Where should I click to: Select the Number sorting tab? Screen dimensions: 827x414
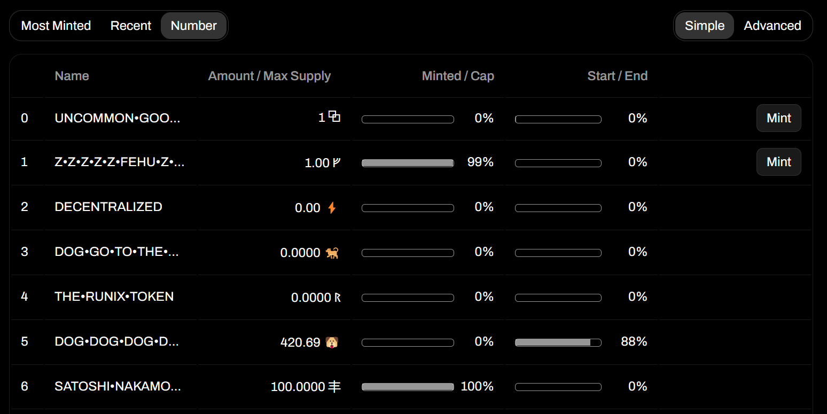pyautogui.click(x=194, y=26)
